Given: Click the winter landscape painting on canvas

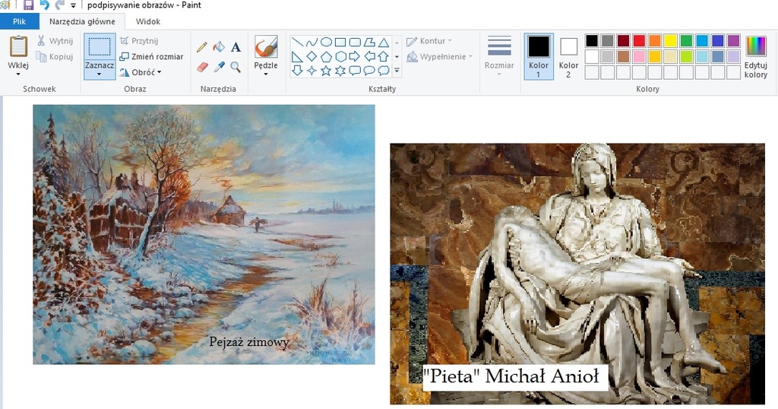Looking at the screenshot, I should (204, 234).
